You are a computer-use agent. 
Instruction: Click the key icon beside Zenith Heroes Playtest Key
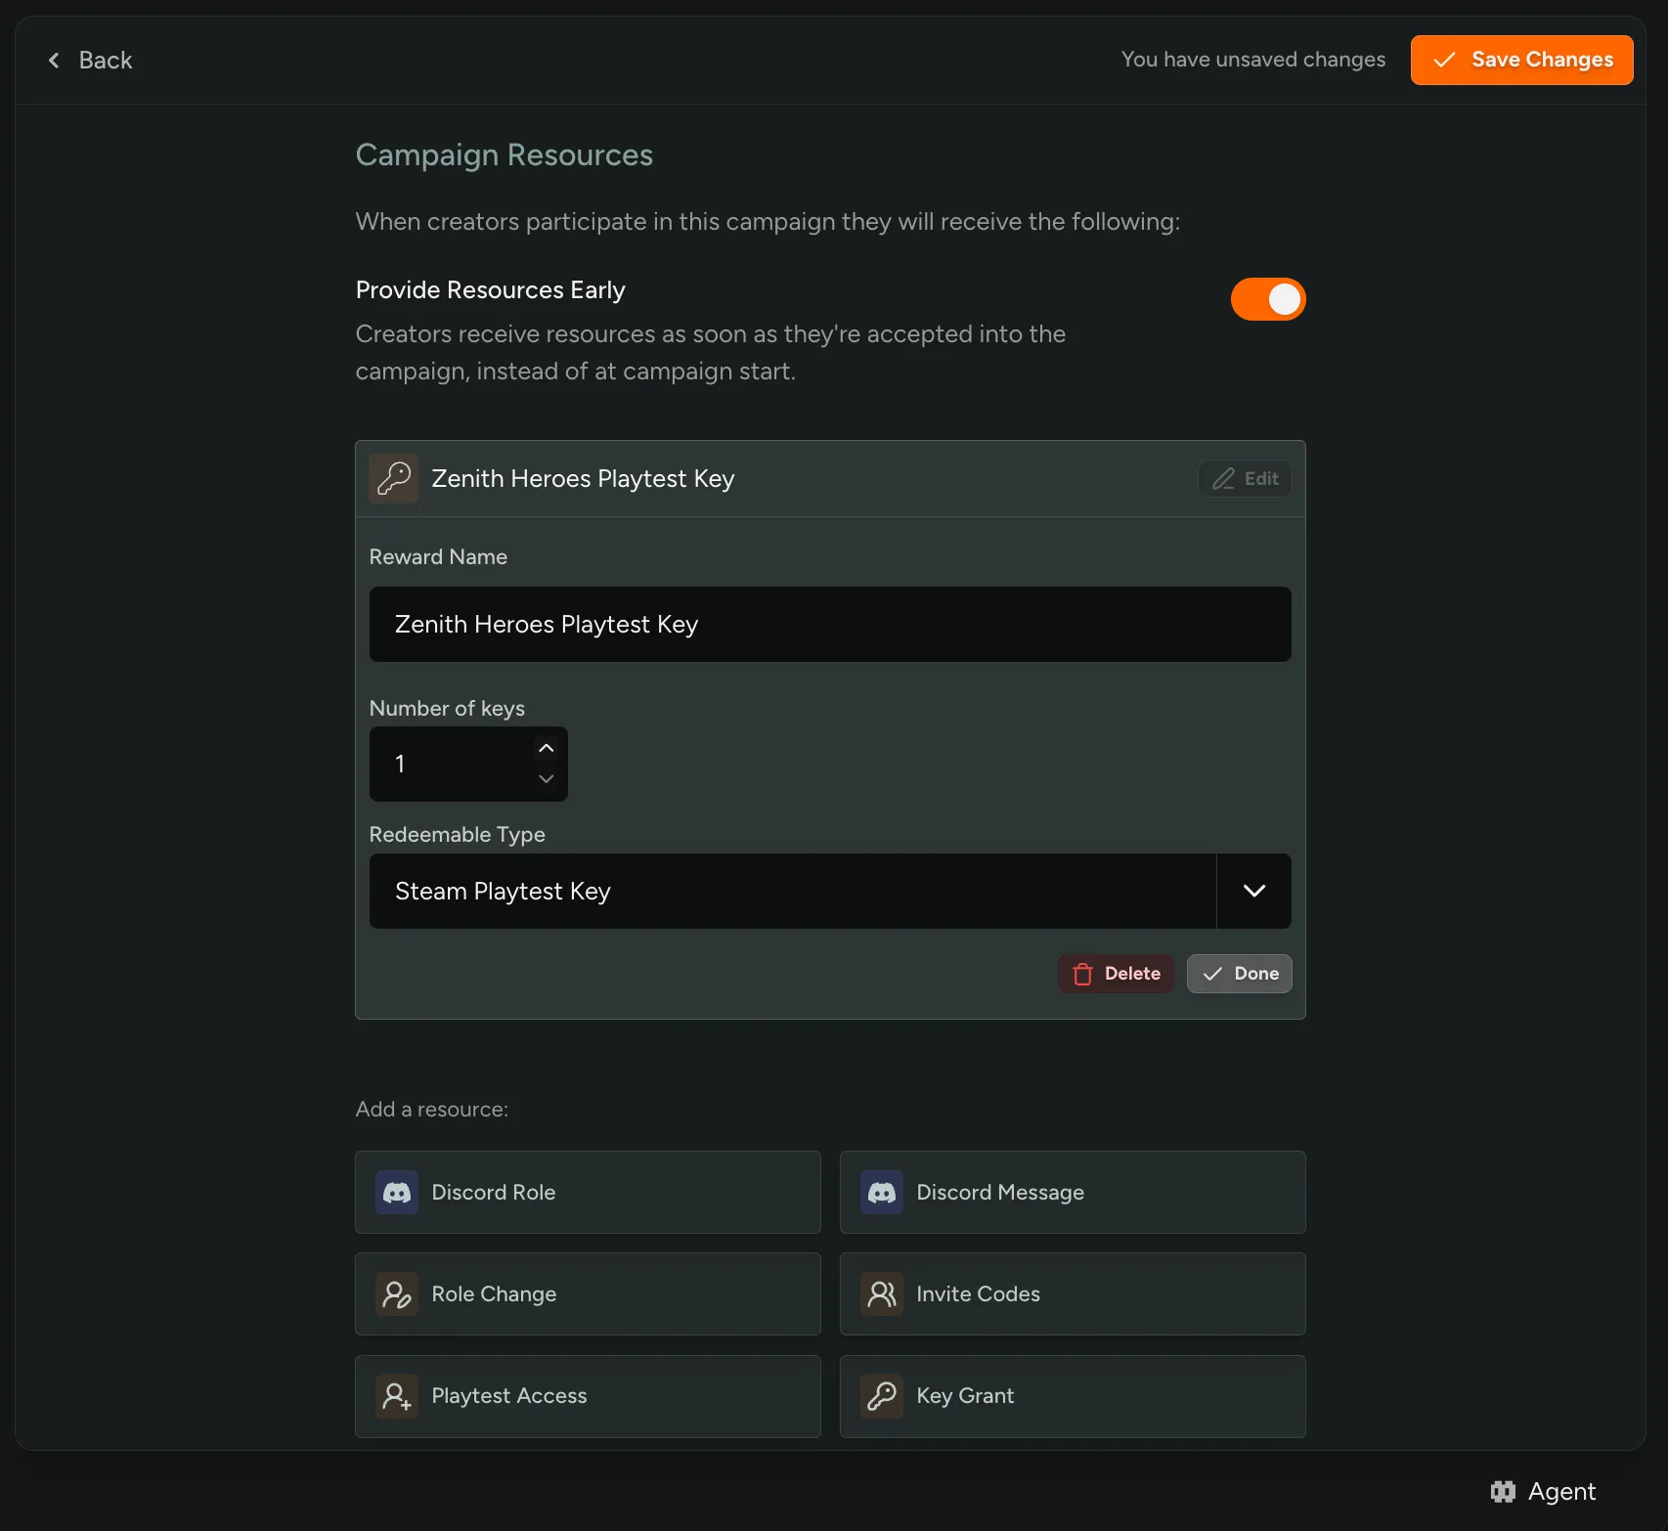point(394,478)
